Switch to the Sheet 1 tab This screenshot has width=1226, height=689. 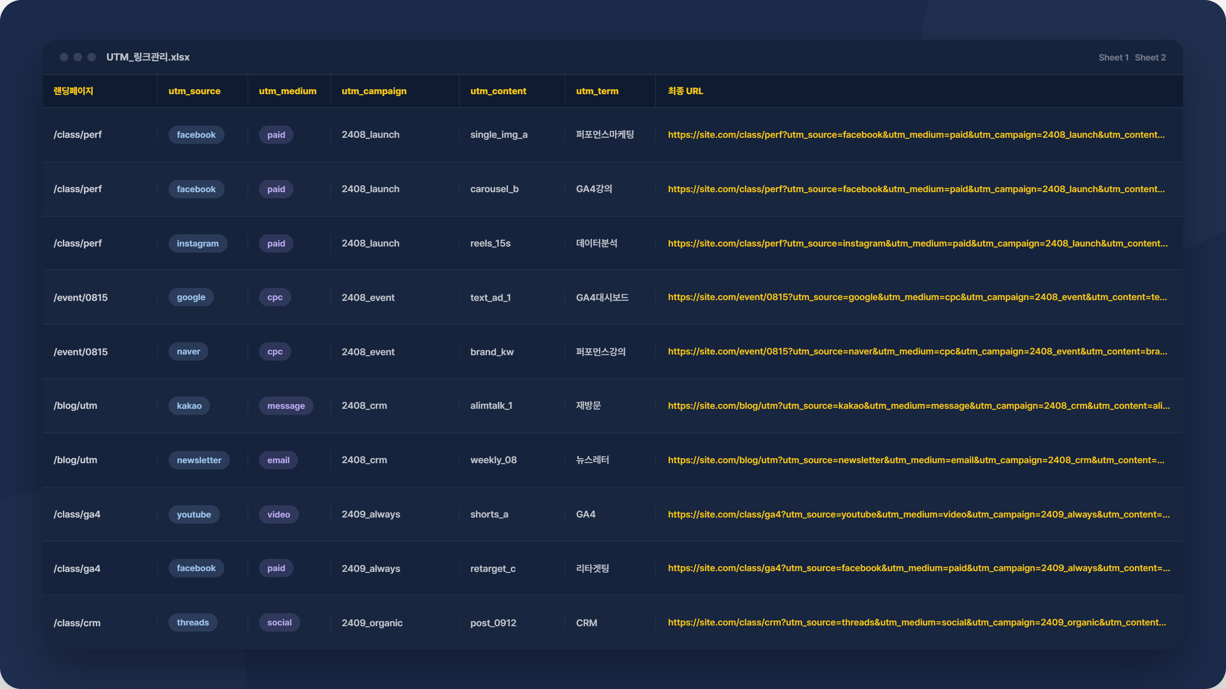pos(1113,57)
